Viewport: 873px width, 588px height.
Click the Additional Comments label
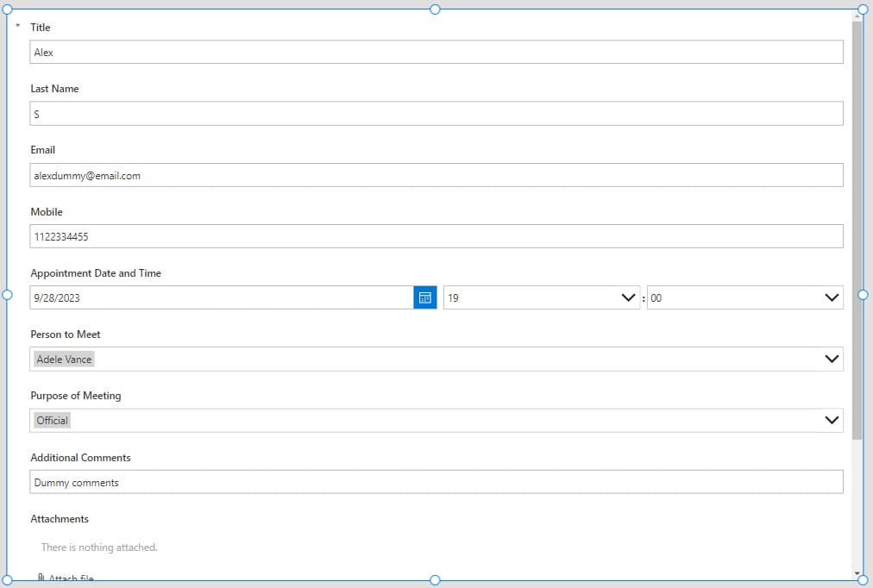pos(81,457)
